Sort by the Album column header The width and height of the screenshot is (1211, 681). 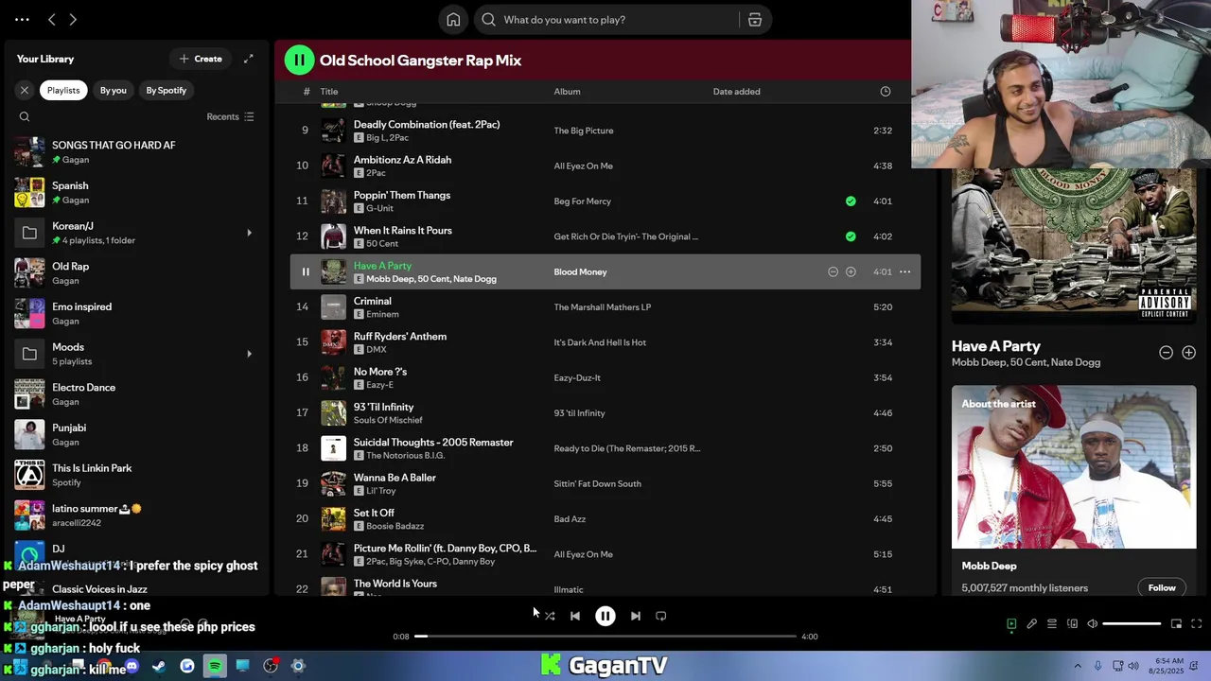click(x=567, y=92)
